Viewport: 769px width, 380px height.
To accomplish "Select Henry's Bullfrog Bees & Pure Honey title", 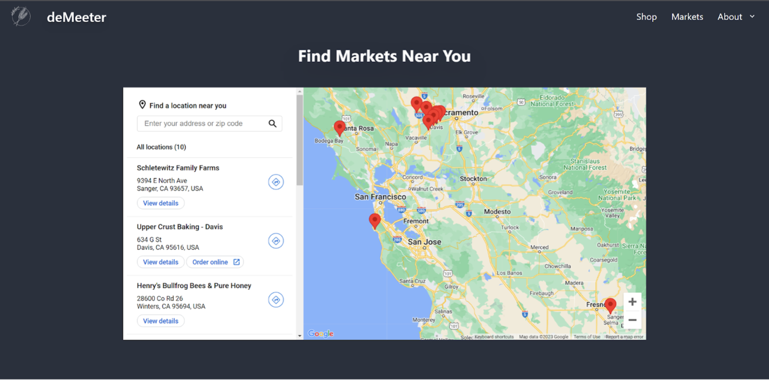I will (x=194, y=286).
